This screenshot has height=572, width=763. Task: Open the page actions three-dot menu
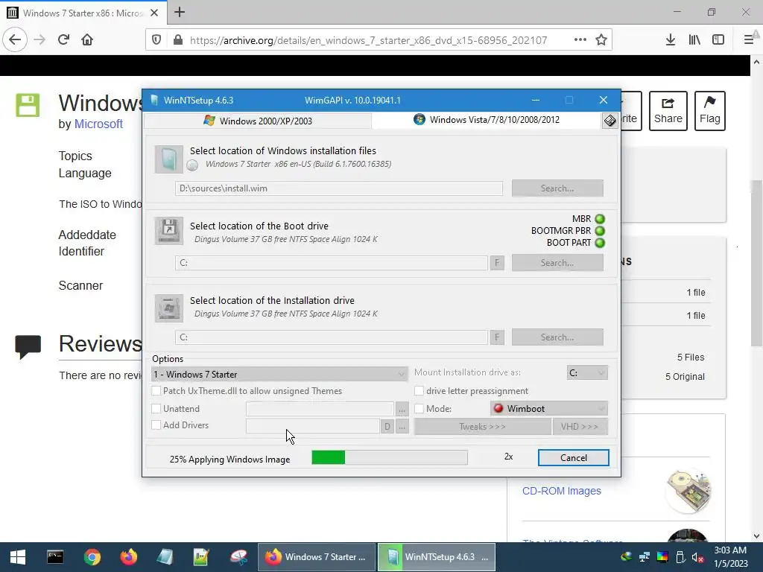[x=580, y=40]
